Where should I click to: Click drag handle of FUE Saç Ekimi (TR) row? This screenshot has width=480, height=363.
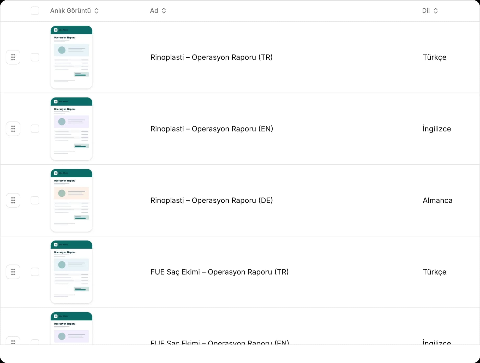[13, 272]
